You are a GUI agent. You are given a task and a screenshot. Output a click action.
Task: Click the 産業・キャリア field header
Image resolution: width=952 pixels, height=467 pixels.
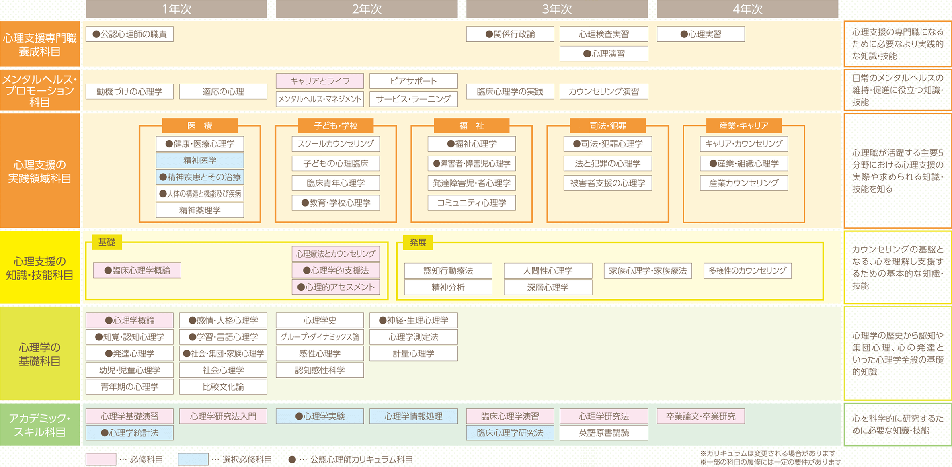coord(743,125)
